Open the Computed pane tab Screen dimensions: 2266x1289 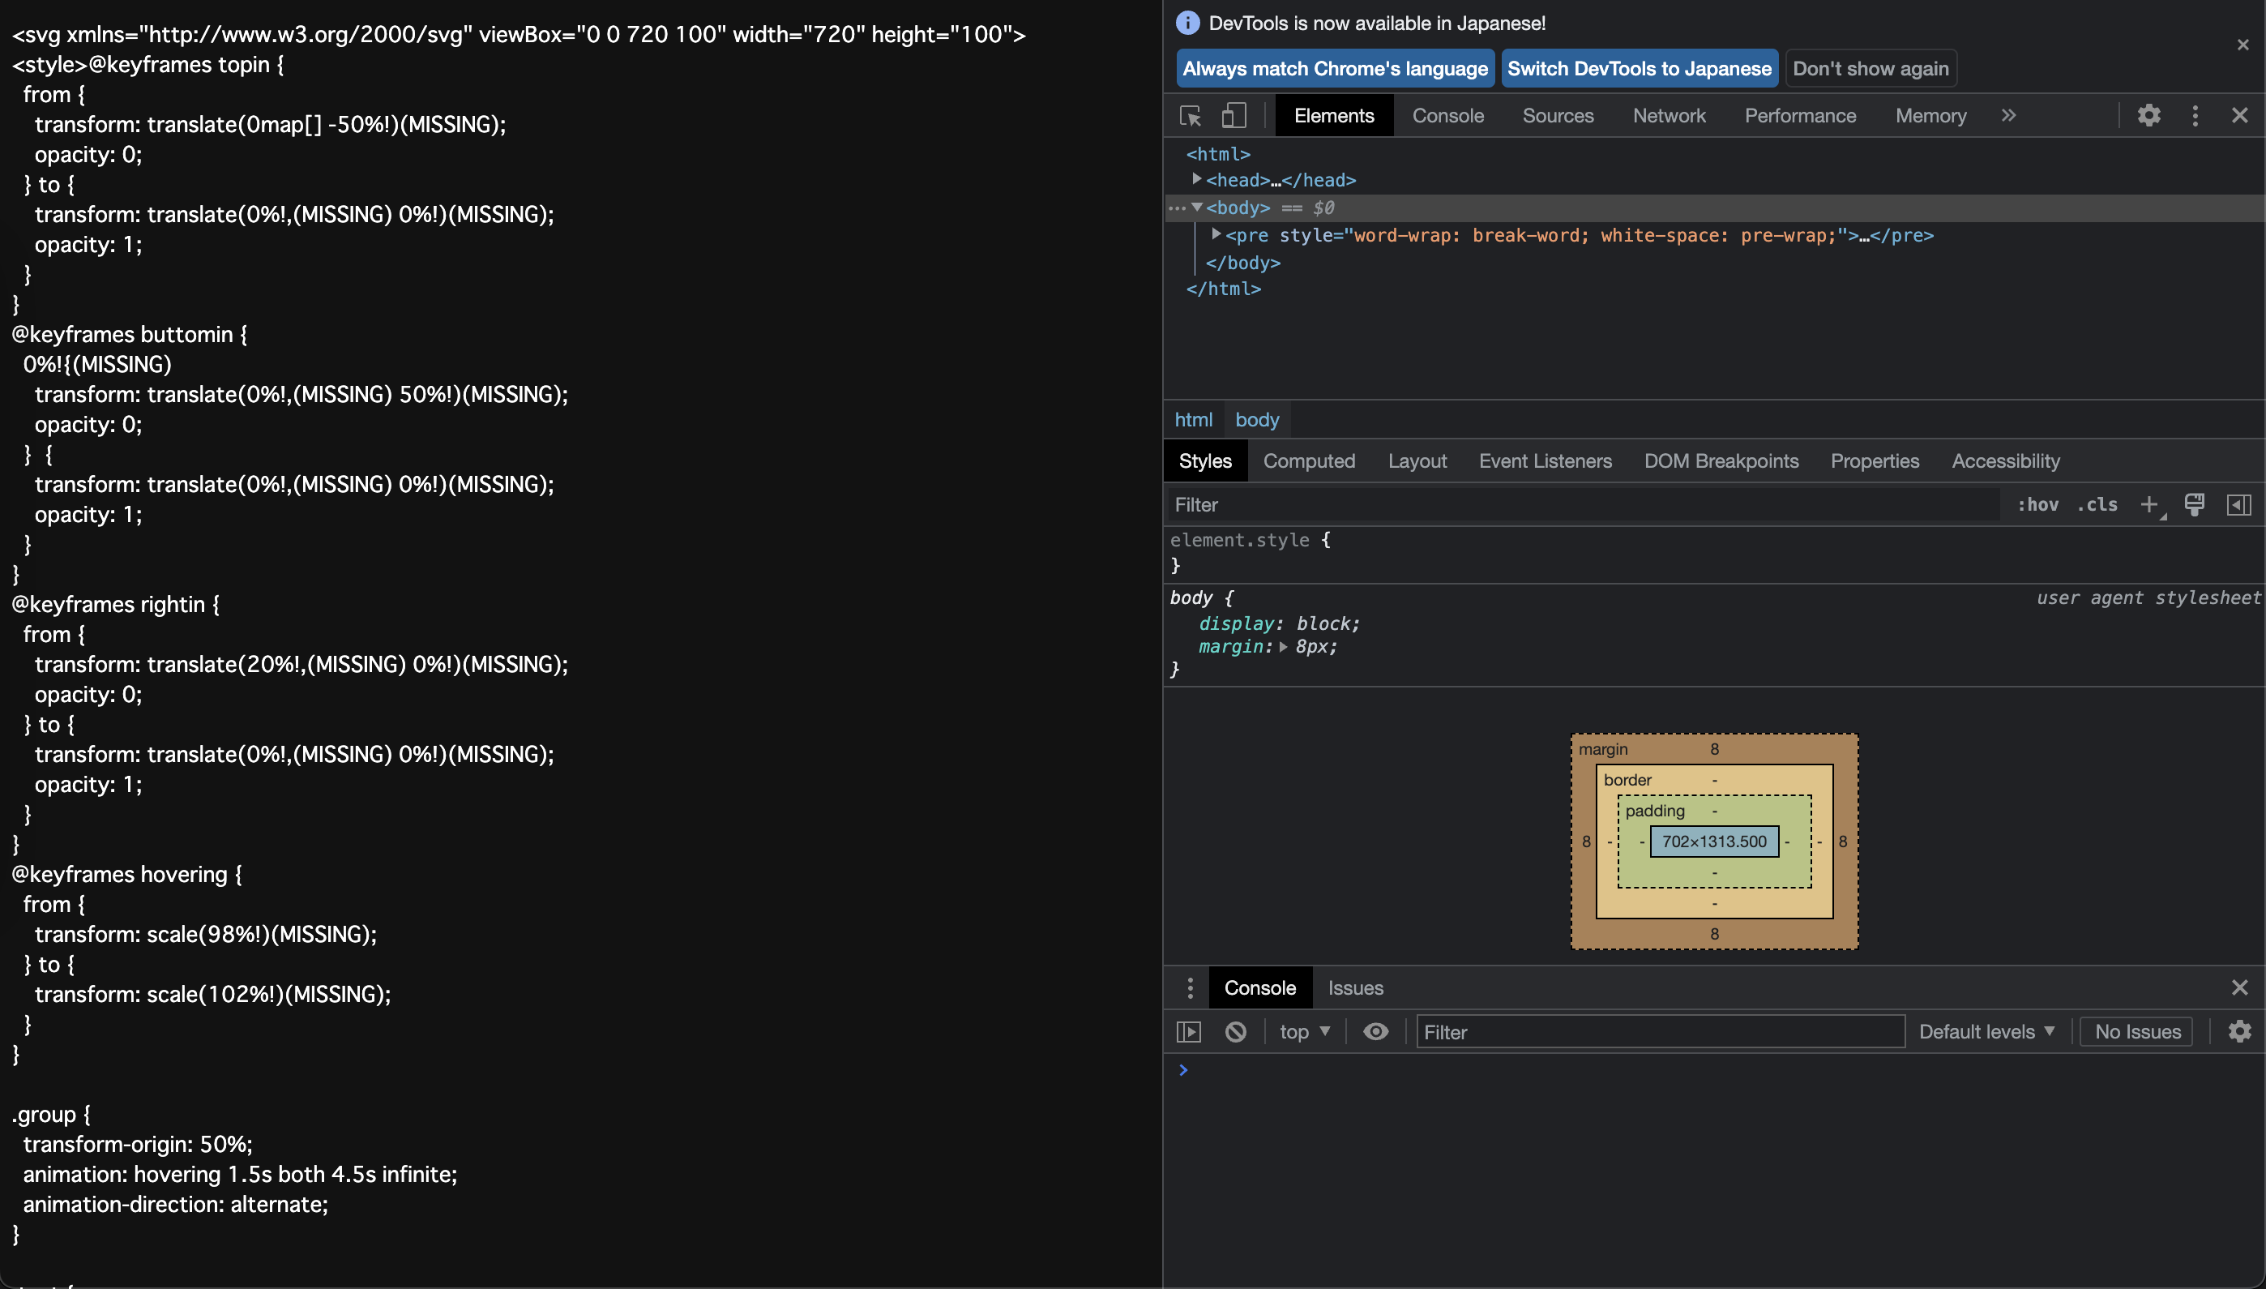(x=1309, y=461)
